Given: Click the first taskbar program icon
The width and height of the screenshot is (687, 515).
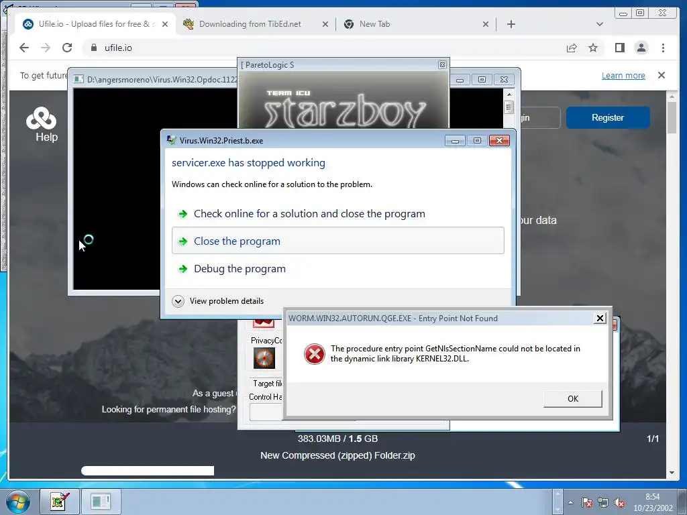Looking at the screenshot, I should coord(60,502).
